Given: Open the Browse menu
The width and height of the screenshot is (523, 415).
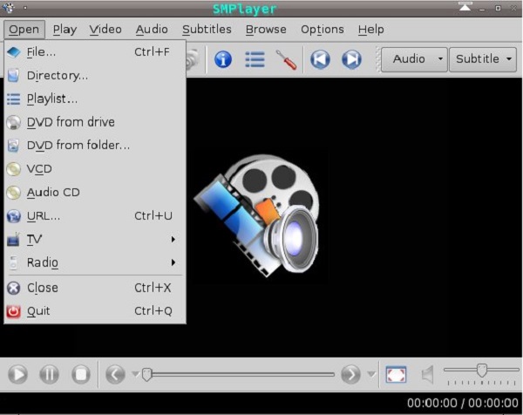Looking at the screenshot, I should (x=266, y=30).
